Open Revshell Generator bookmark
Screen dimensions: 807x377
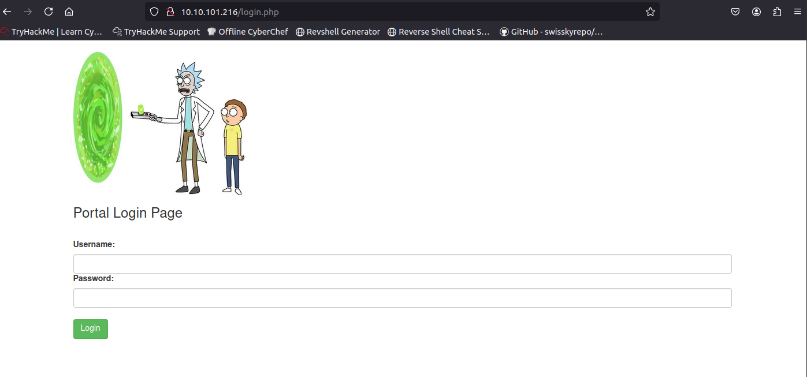click(338, 32)
